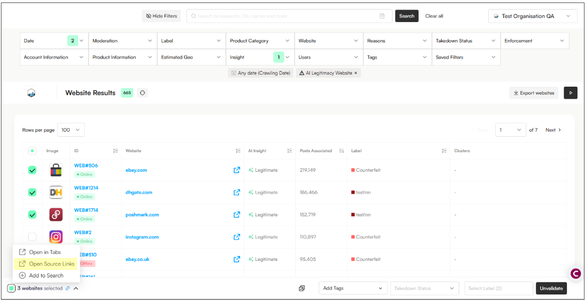The height and width of the screenshot is (301, 586).
Task: Open the Test Organisation QA dropdown
Action: pyautogui.click(x=531, y=16)
